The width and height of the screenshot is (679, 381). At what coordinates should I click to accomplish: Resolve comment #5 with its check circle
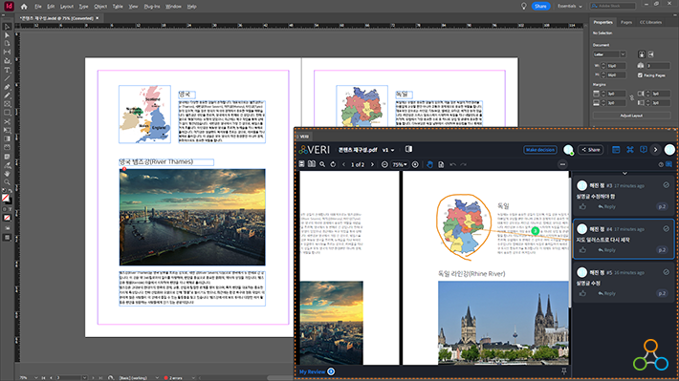tap(666, 272)
